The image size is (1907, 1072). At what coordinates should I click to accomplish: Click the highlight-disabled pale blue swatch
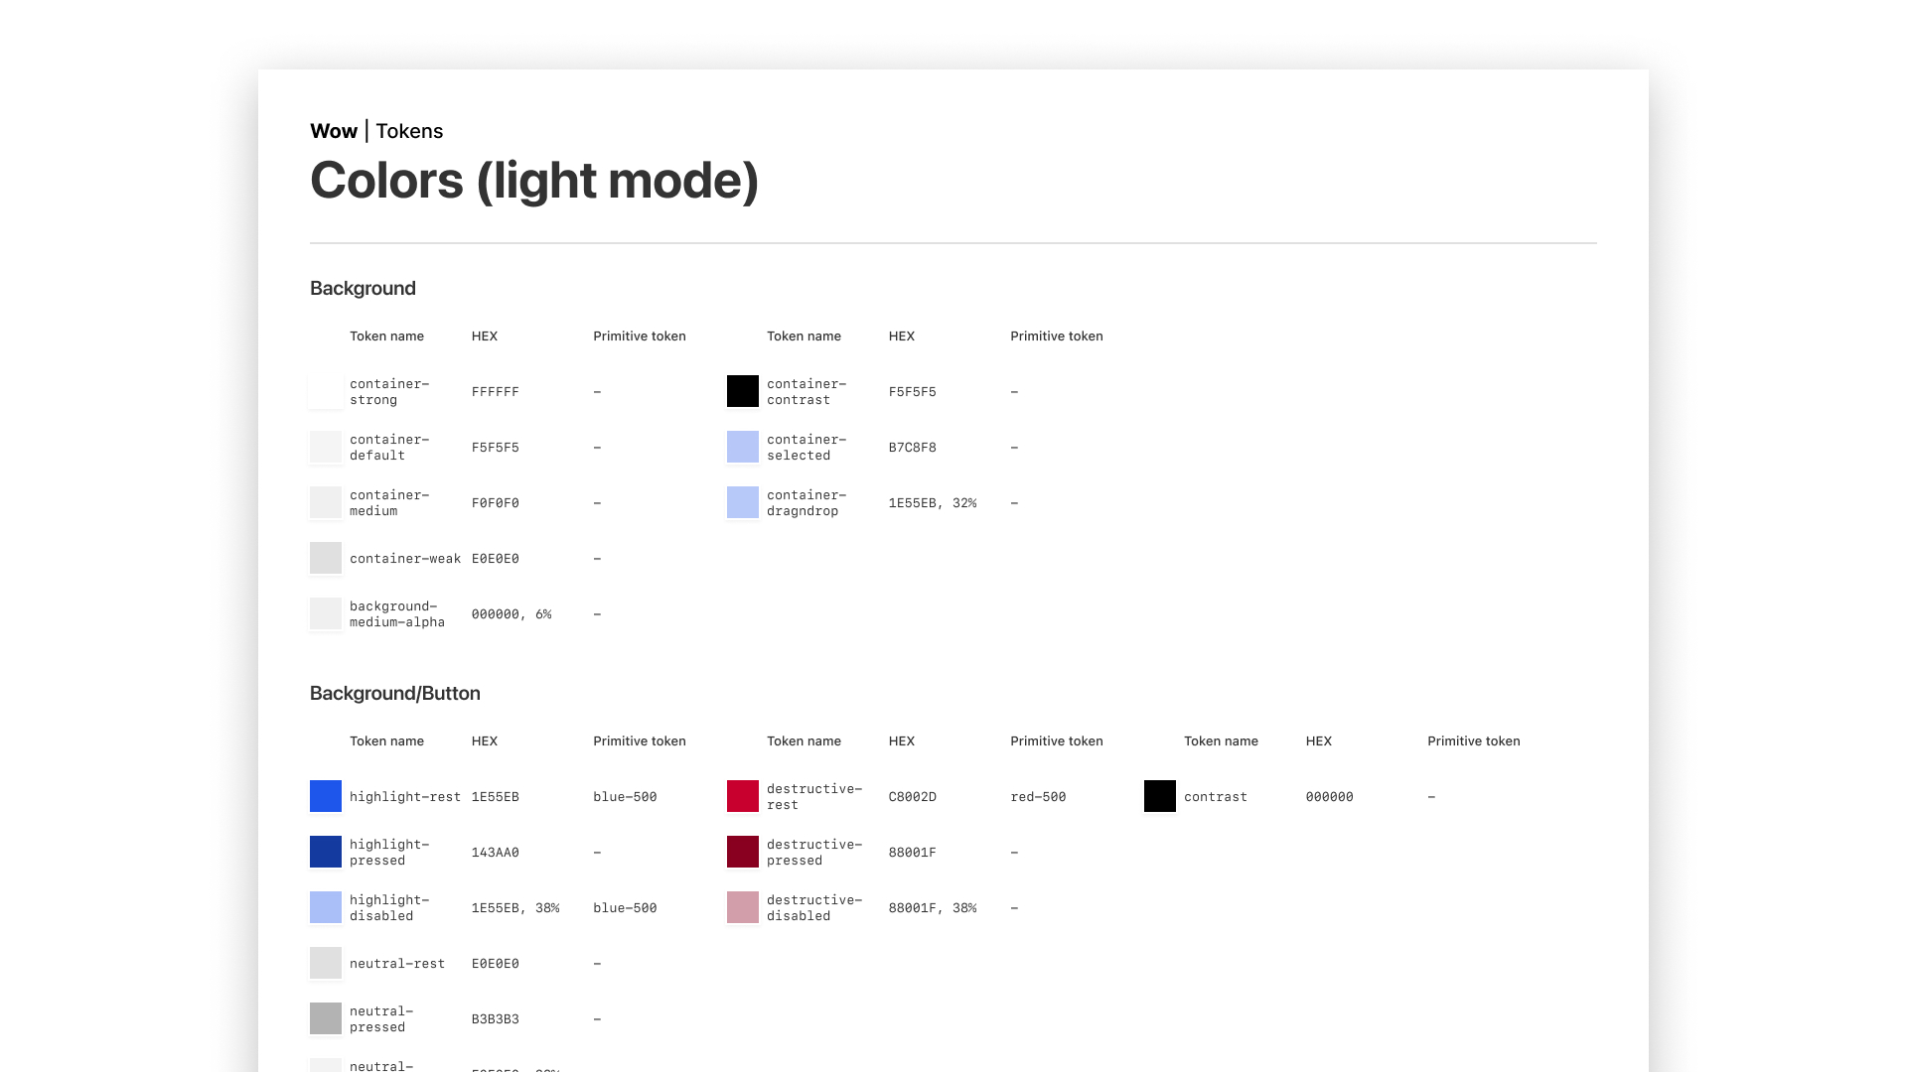click(x=326, y=907)
